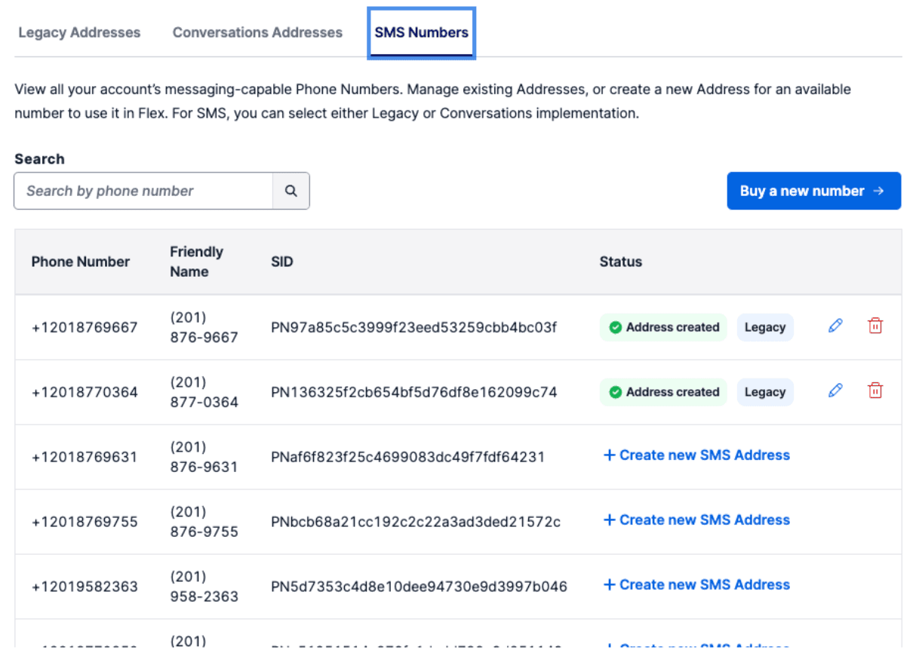
Task: Open the Conversations Addresses tab
Action: [257, 32]
